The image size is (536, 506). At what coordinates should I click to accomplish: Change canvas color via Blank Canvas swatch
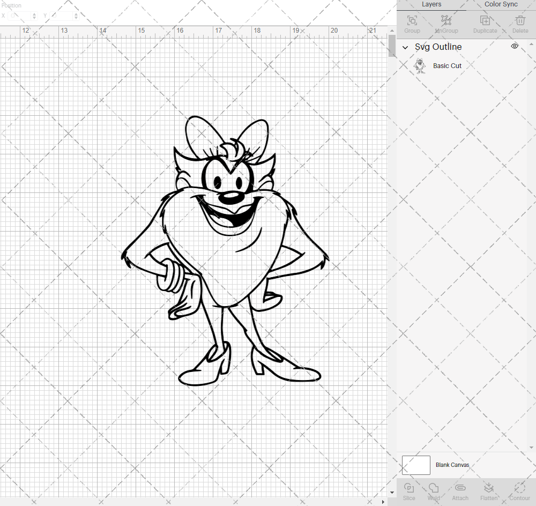pos(416,465)
